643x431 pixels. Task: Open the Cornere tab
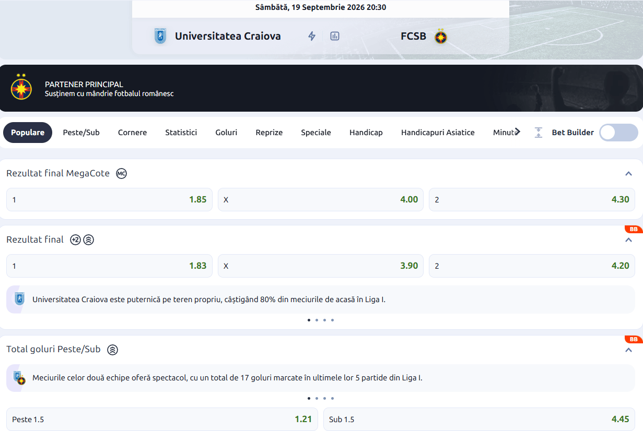click(132, 133)
